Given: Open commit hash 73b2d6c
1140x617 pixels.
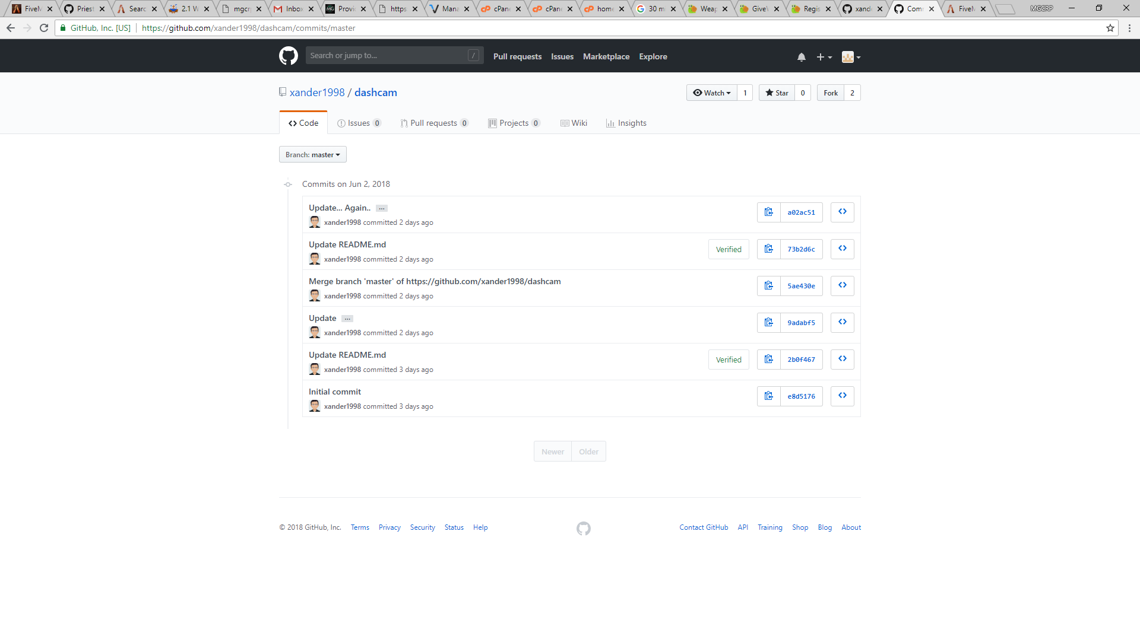Looking at the screenshot, I should click(x=802, y=249).
